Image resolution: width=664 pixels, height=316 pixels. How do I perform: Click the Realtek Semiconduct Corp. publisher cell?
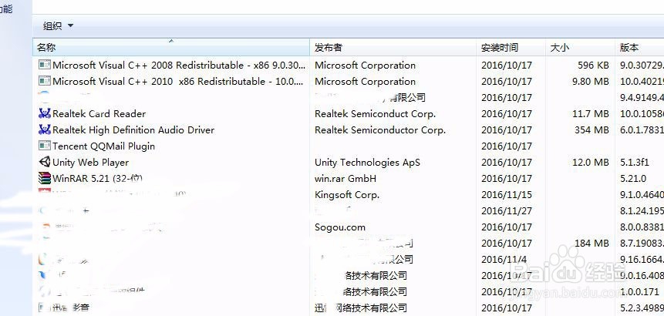(x=376, y=114)
